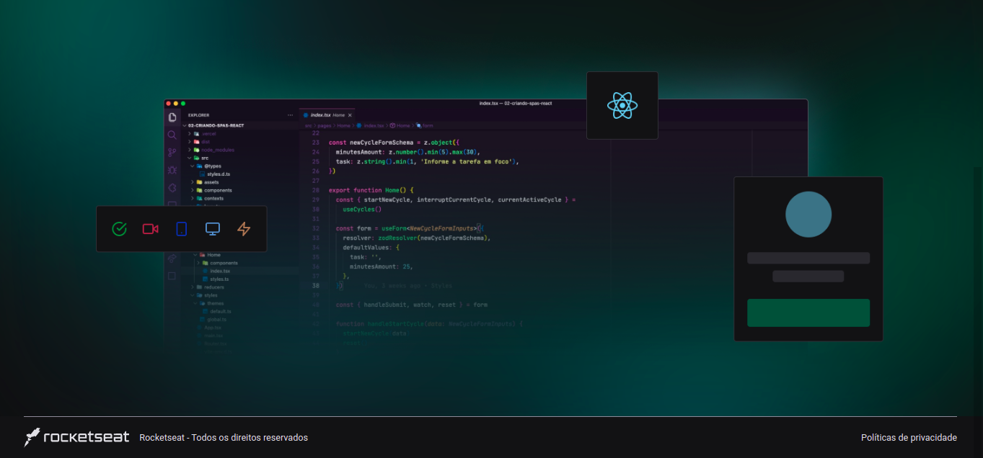
Task: Click the rocketseat logo in the footer
Action: tap(76, 437)
